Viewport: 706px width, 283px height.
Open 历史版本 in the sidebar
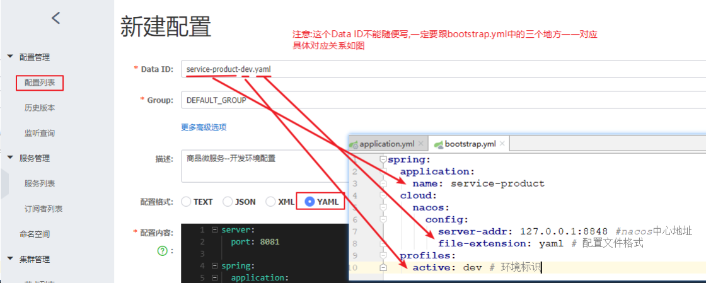tap(40, 108)
